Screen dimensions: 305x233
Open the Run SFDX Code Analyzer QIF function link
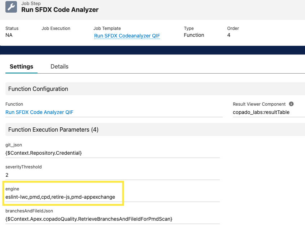point(39,112)
